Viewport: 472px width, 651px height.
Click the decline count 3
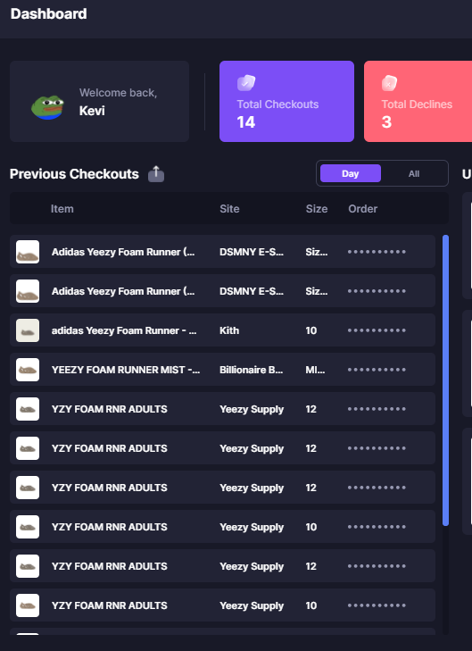coord(386,122)
